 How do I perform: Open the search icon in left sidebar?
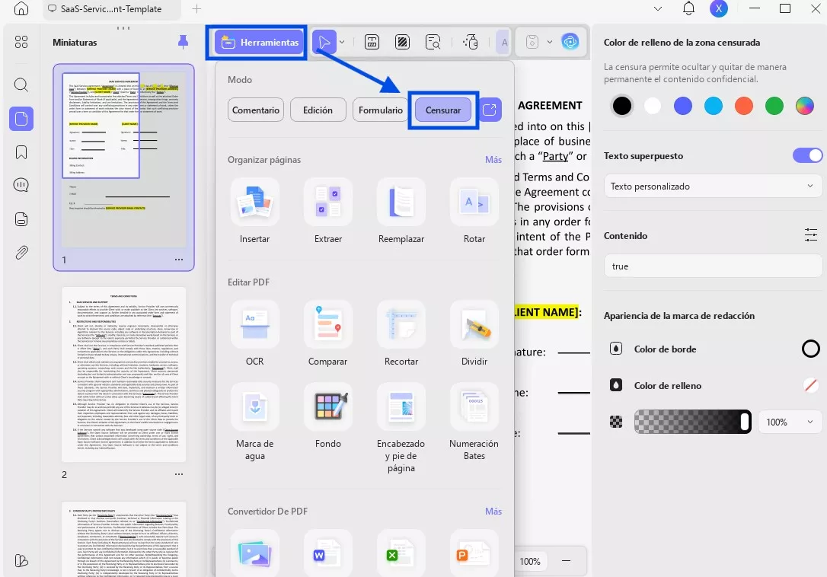click(21, 84)
